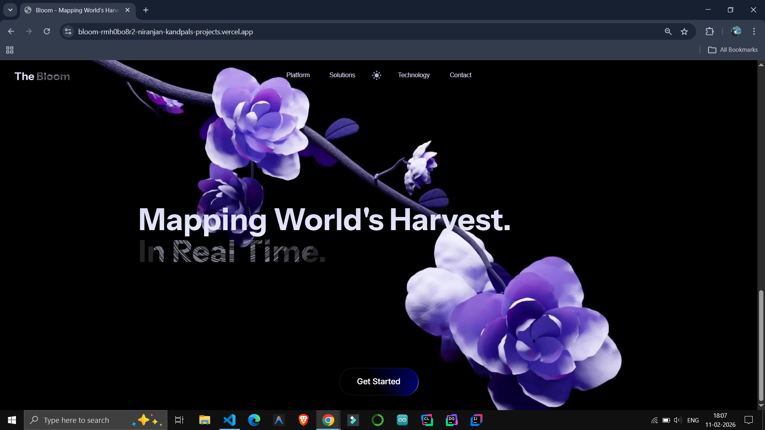Open the Apps grid in bookmarks bar
This screenshot has width=765, height=430.
(x=10, y=50)
